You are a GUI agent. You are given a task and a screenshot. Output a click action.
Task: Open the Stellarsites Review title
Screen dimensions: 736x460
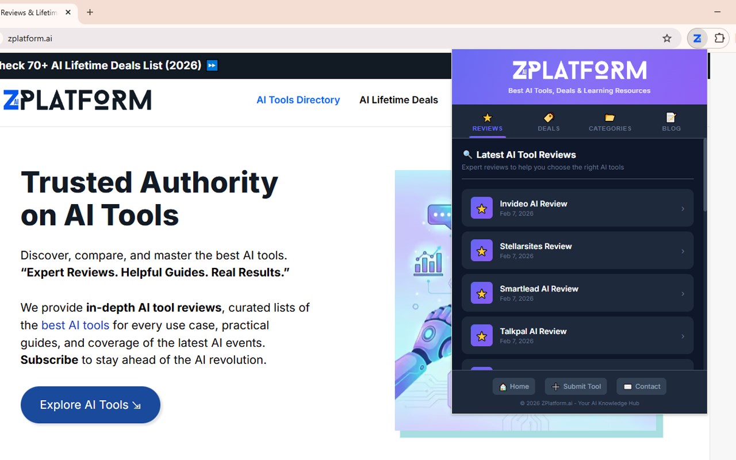536,246
